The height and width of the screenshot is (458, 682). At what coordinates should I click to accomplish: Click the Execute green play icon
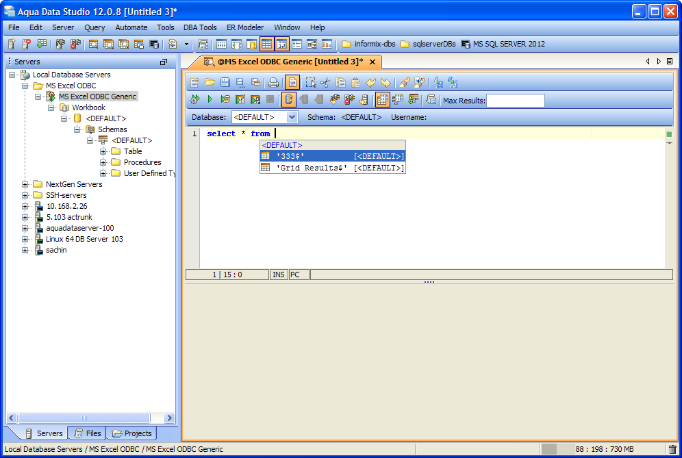coord(210,99)
